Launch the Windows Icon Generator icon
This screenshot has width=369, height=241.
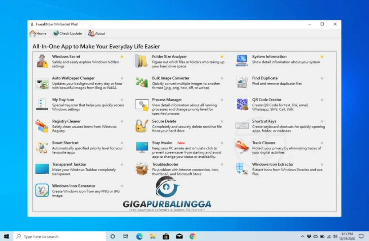coord(42,190)
